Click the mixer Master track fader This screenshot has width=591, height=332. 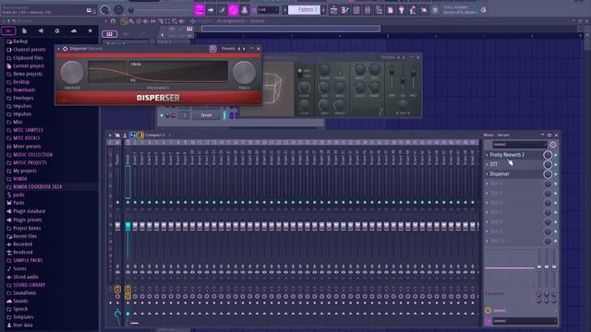click(117, 226)
